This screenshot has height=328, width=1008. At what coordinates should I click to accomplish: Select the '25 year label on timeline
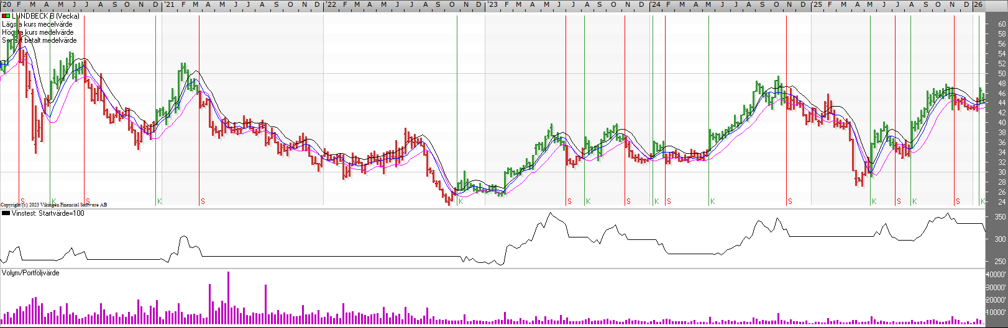click(817, 5)
